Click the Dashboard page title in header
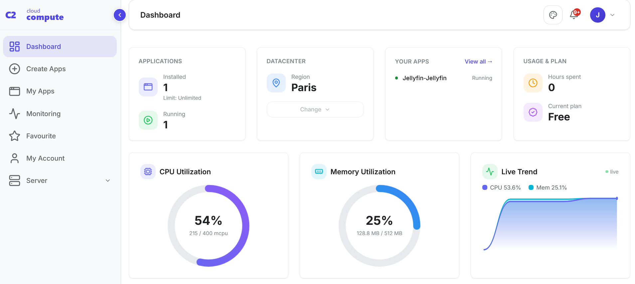 [x=160, y=15]
